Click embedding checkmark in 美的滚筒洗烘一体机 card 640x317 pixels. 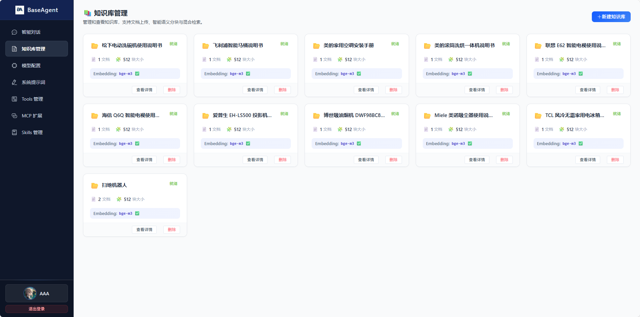(470, 74)
